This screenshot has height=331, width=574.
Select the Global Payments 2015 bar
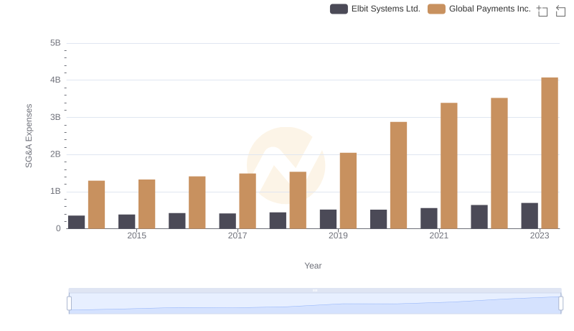click(147, 205)
